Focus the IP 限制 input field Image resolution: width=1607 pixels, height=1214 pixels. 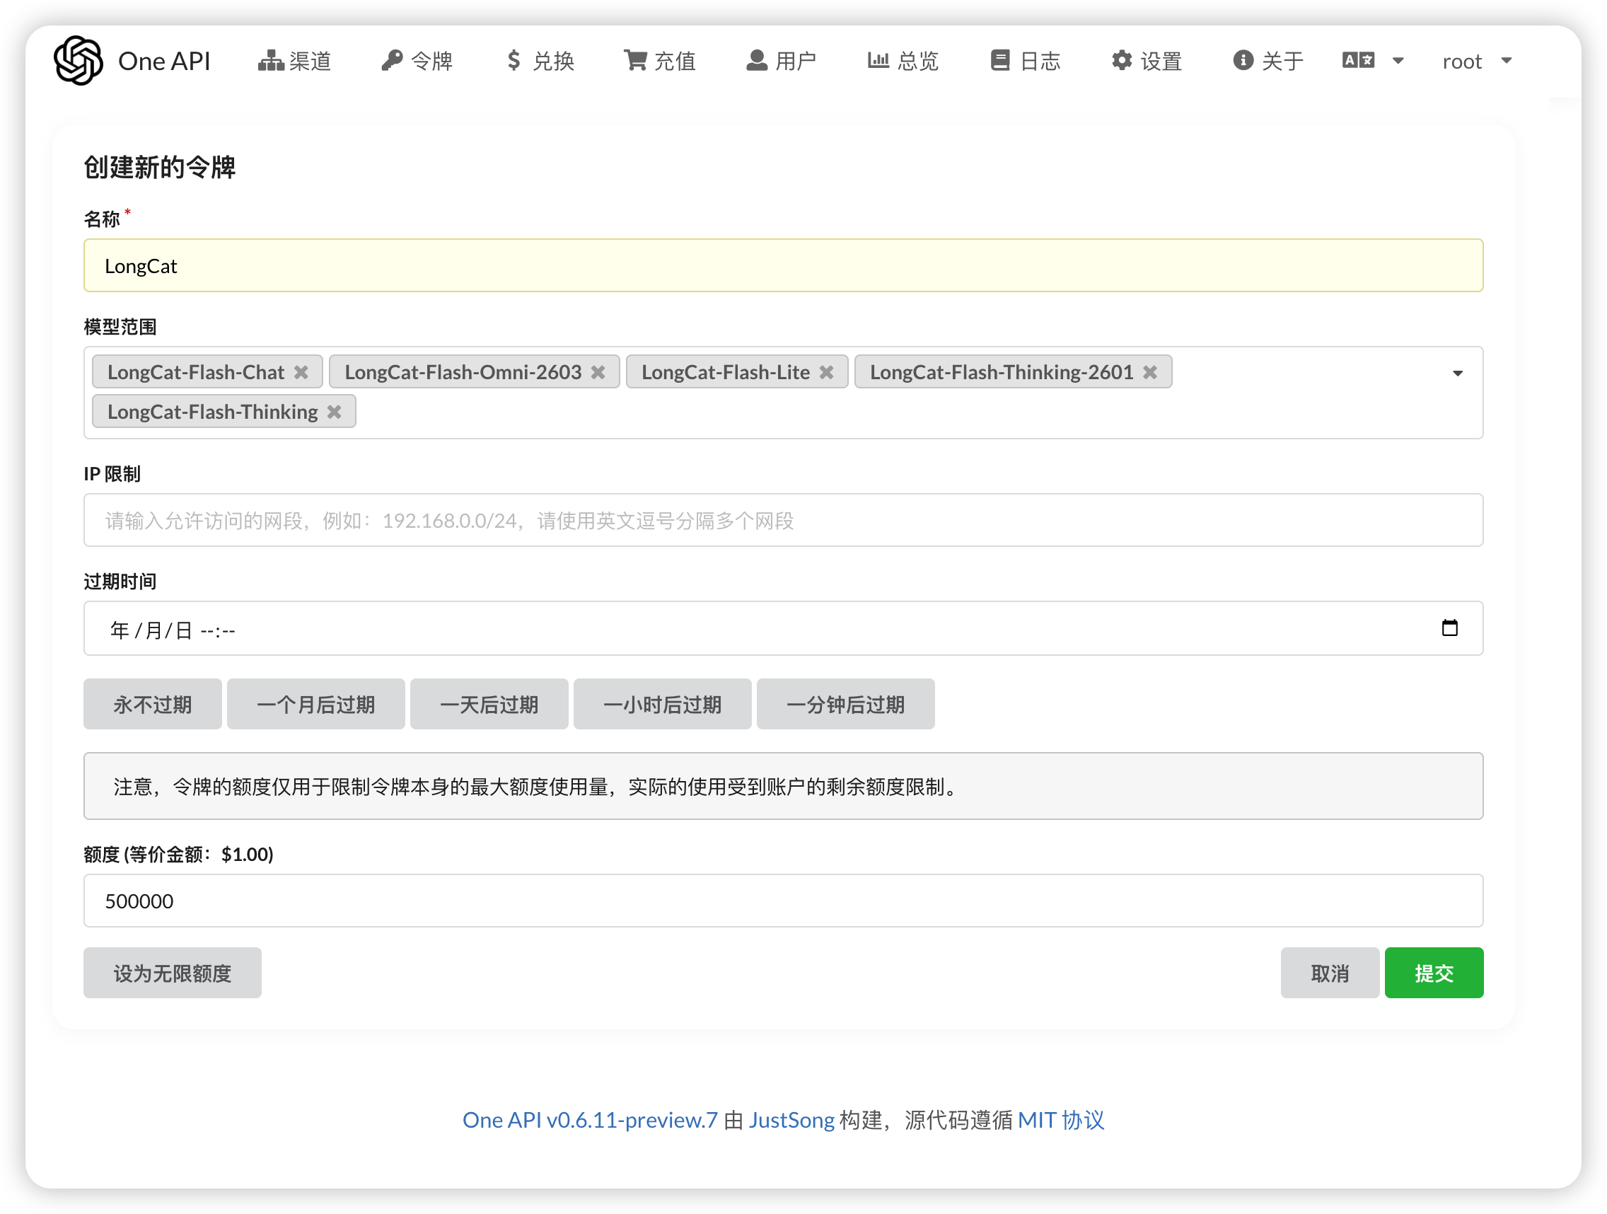click(782, 520)
